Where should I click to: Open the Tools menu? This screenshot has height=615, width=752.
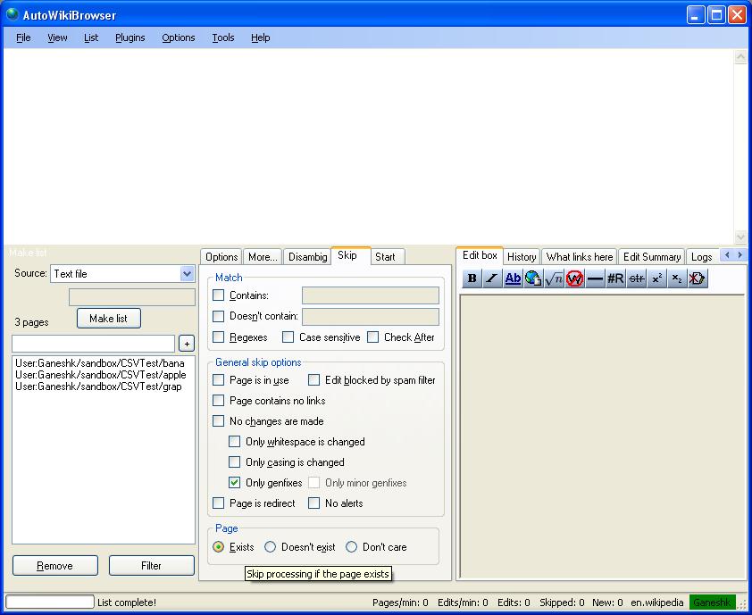click(x=223, y=37)
